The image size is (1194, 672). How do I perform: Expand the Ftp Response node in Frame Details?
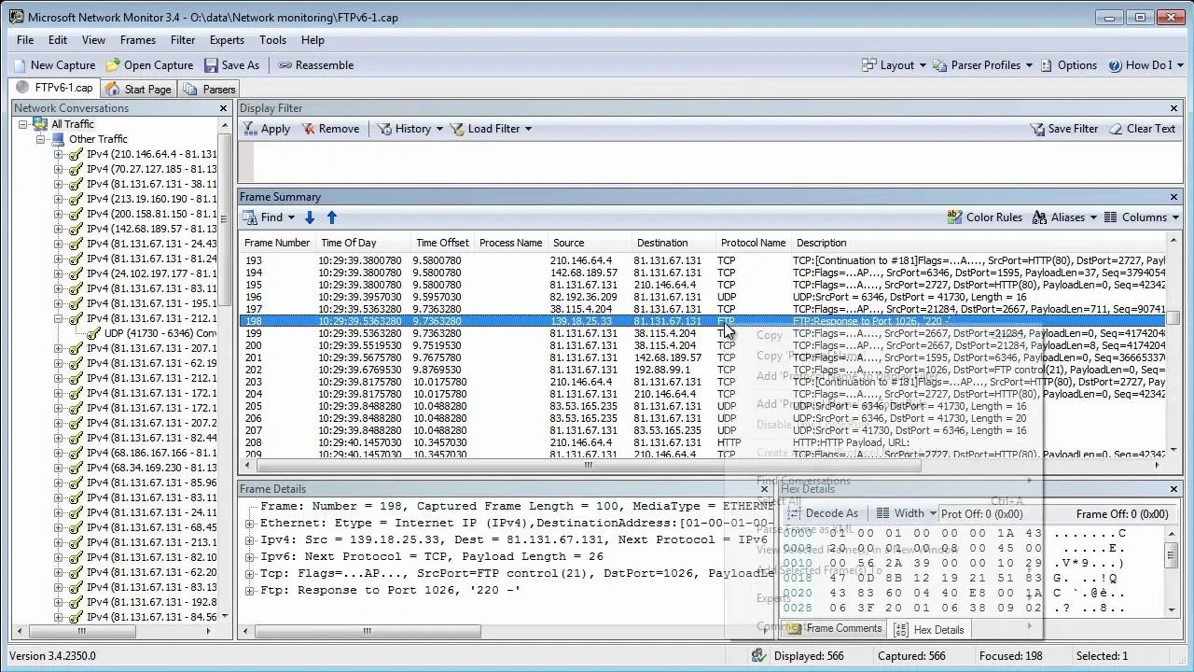(x=250, y=591)
